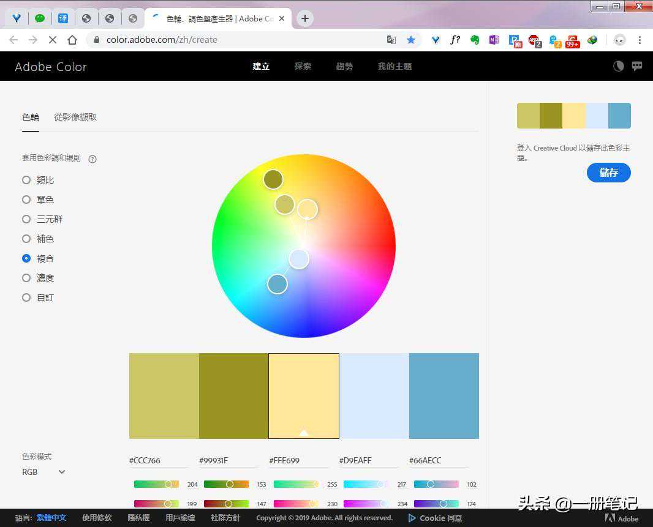The image size is (653, 527).
Task: Select the 類比 harmony rule
Action: pyautogui.click(x=26, y=180)
